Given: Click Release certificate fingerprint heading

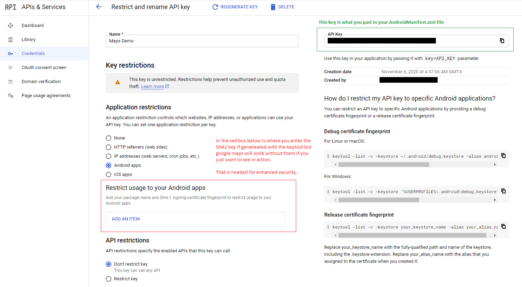Looking at the screenshot, I should 359,215.
